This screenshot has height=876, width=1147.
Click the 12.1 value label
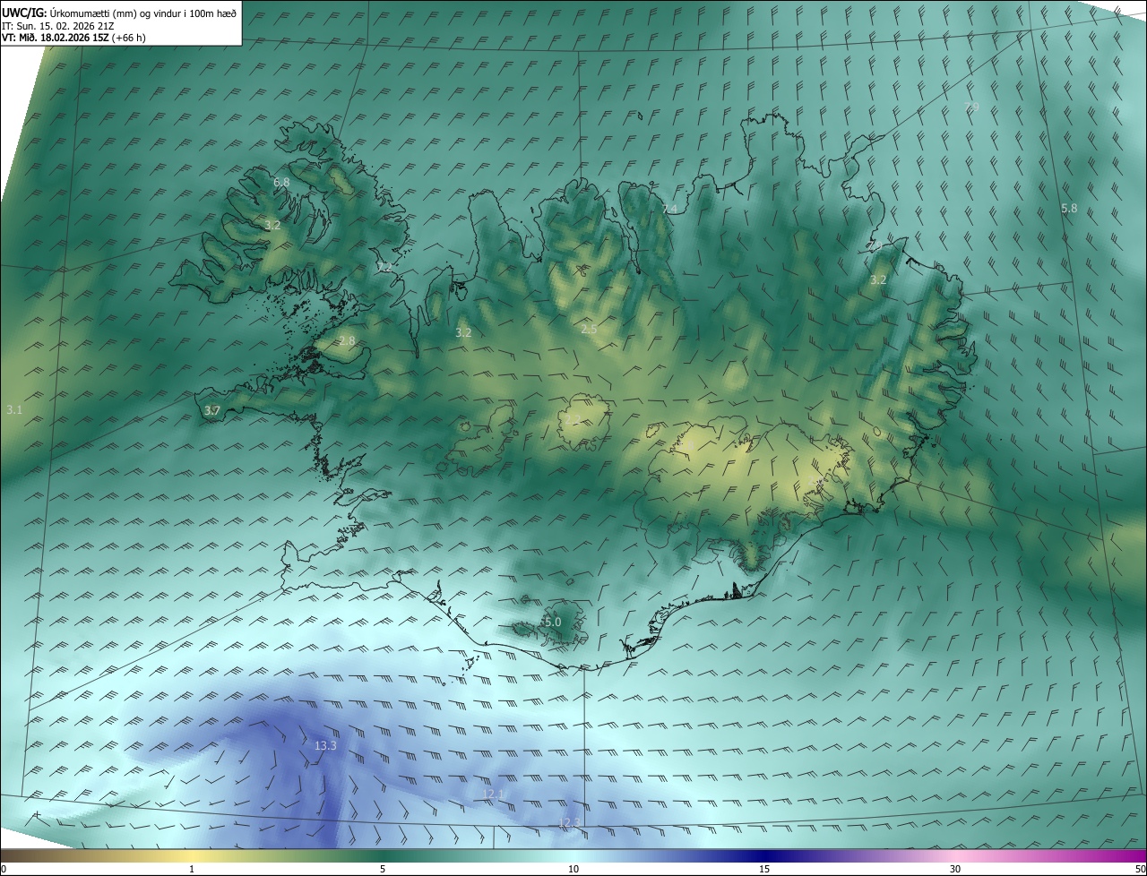[494, 794]
